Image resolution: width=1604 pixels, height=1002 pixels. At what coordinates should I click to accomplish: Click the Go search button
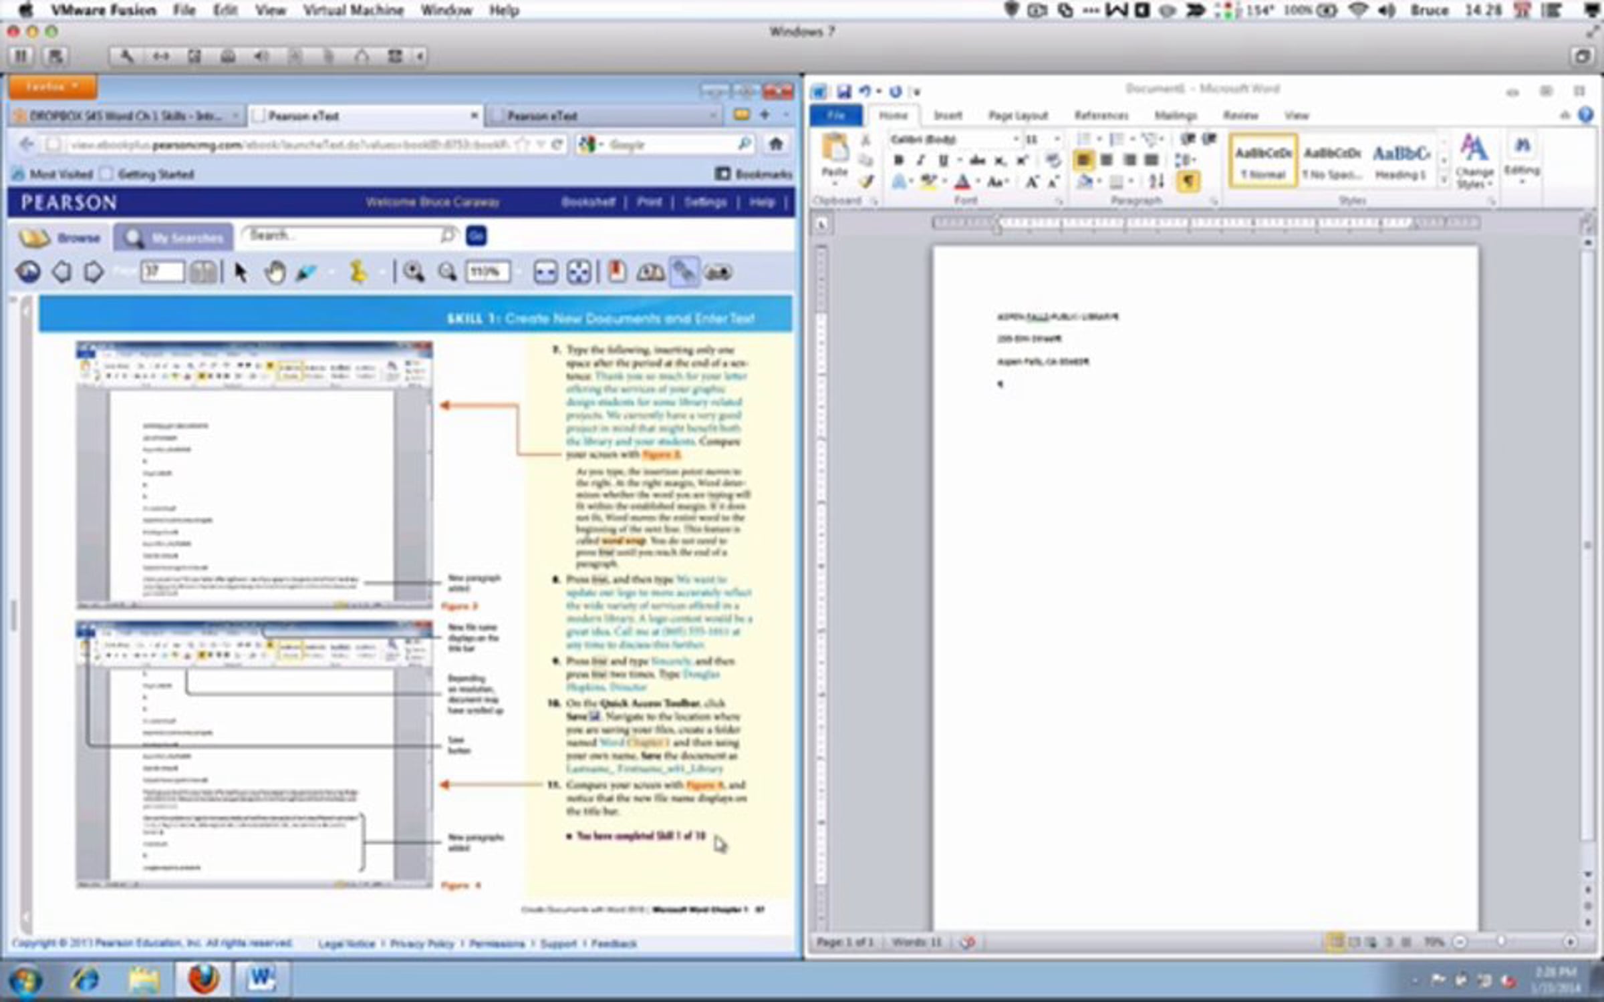(476, 235)
